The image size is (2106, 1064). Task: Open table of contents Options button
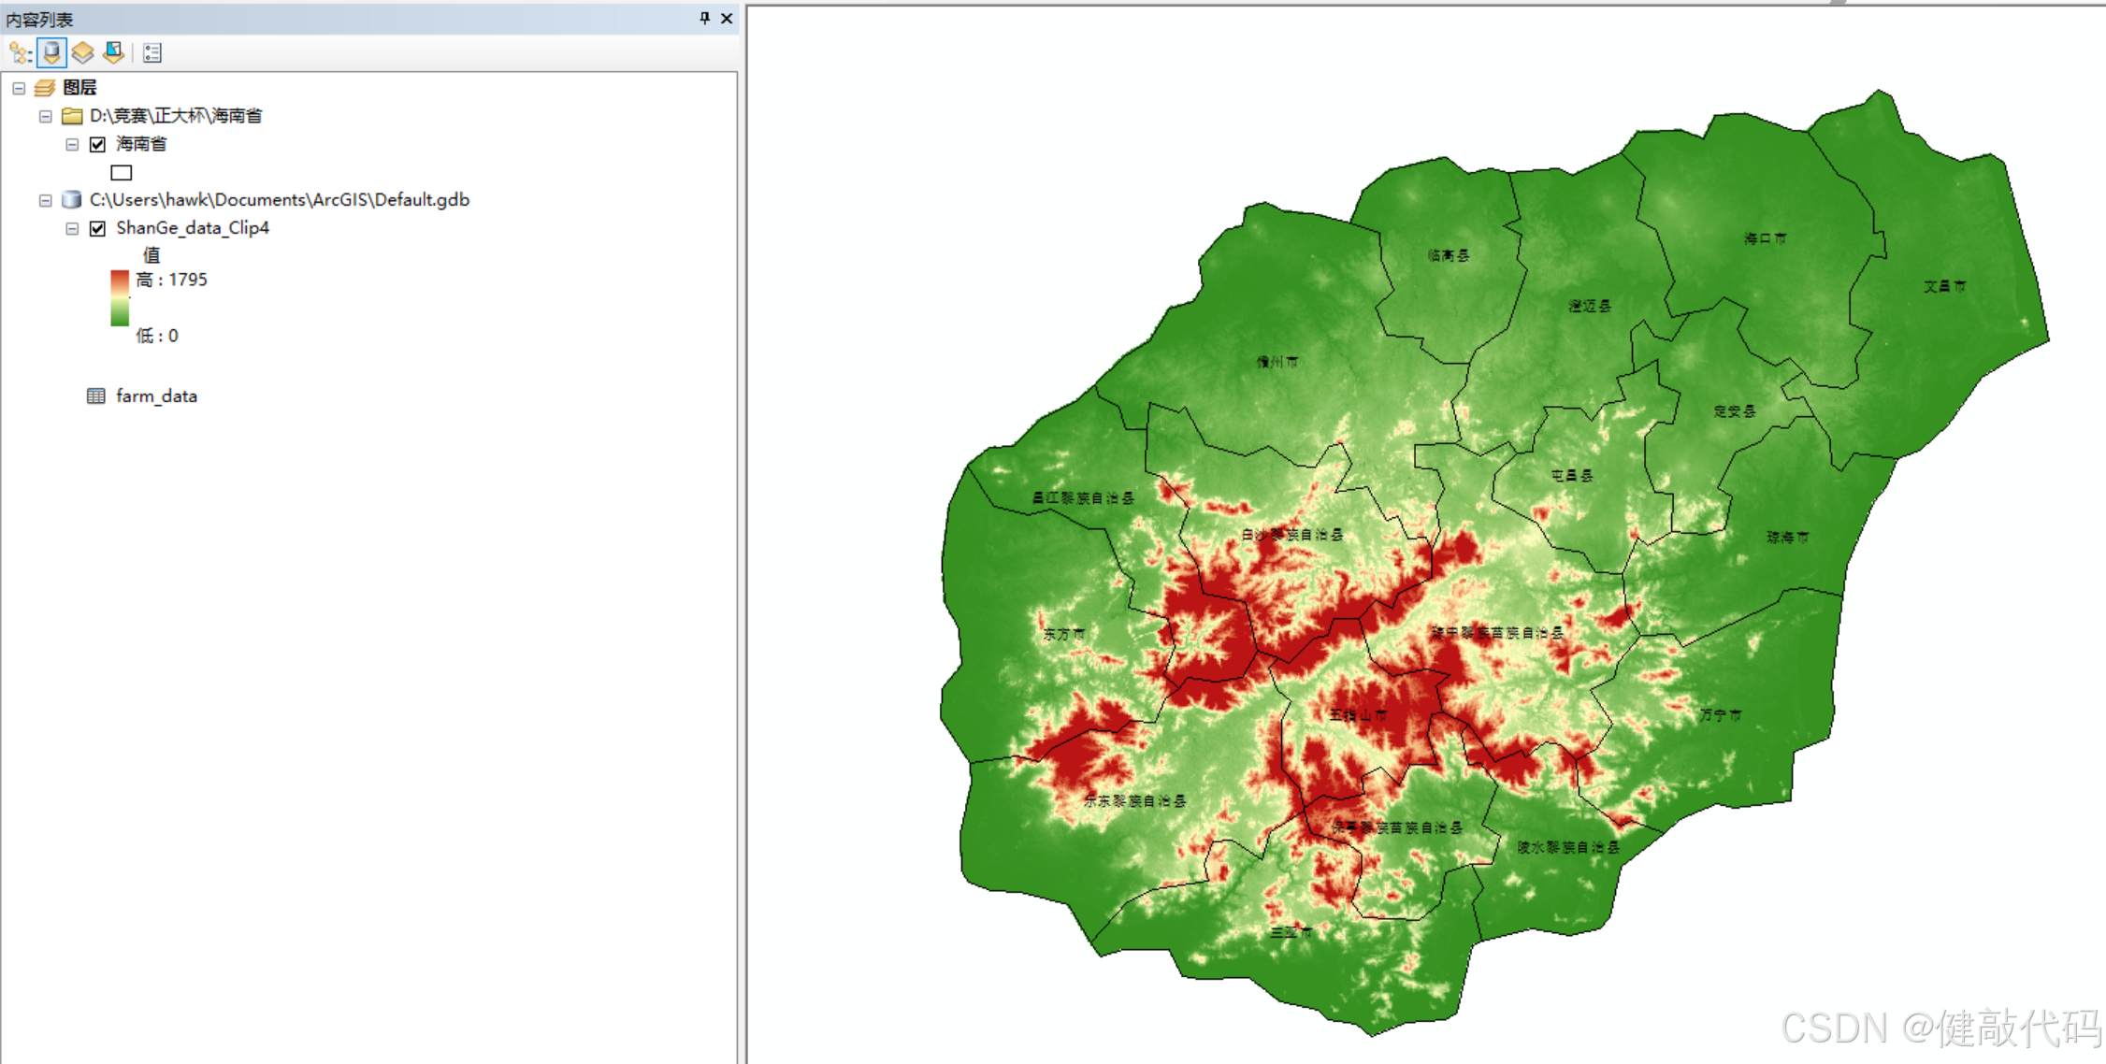coord(152,53)
